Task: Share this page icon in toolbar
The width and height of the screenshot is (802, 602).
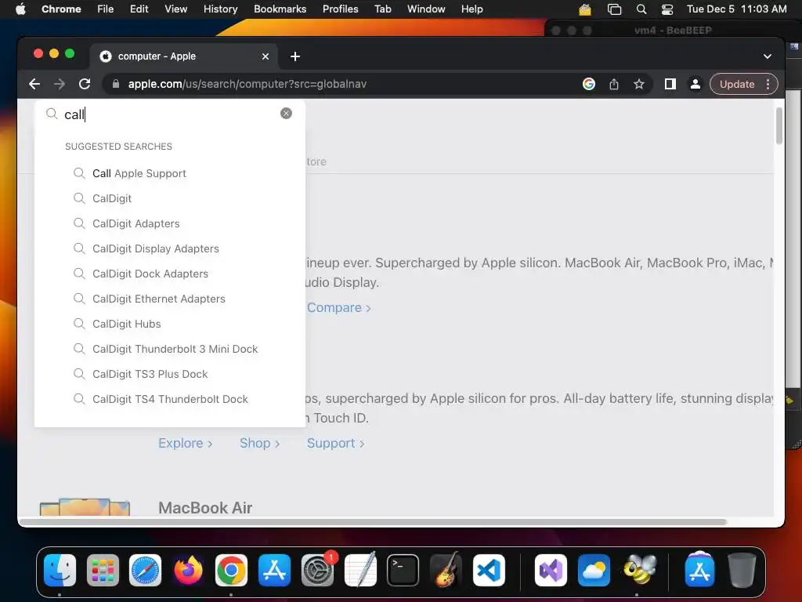Action: 614,84
